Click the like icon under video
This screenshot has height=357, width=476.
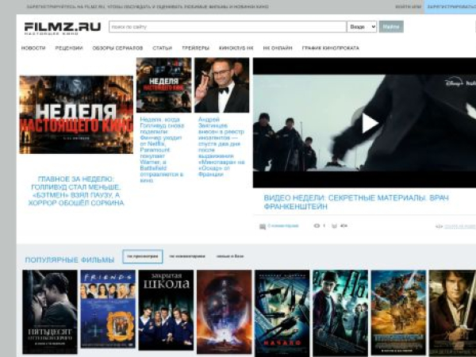[x=334, y=226]
